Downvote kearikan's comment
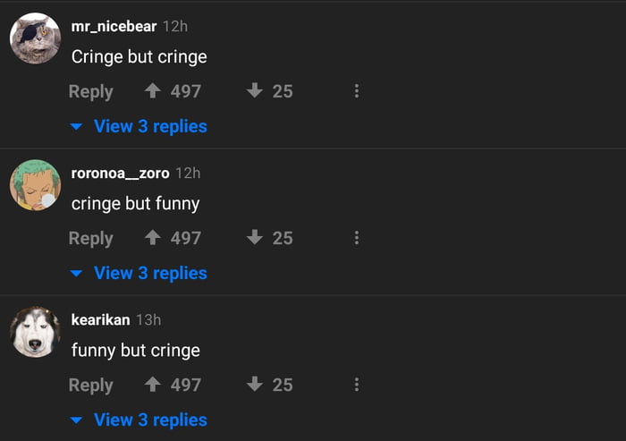 [x=255, y=385]
